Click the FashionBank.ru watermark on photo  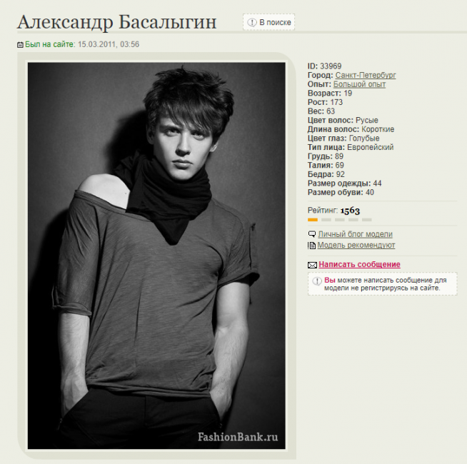(238, 437)
